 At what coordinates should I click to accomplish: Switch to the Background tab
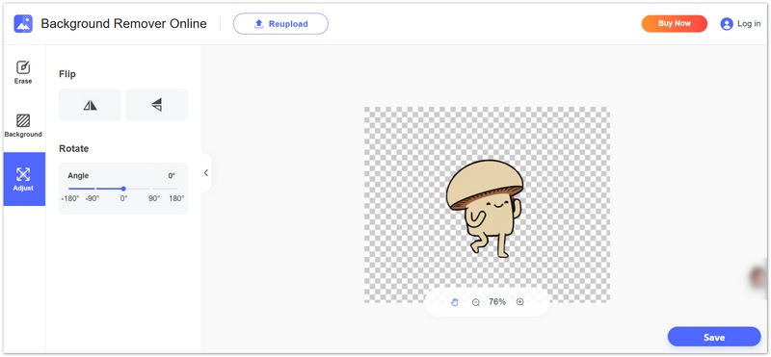[x=23, y=125]
